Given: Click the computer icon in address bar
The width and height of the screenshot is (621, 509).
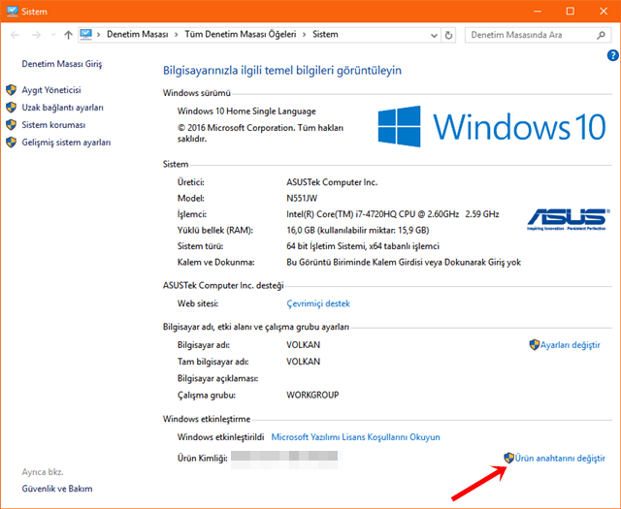Looking at the screenshot, I should click(x=86, y=35).
